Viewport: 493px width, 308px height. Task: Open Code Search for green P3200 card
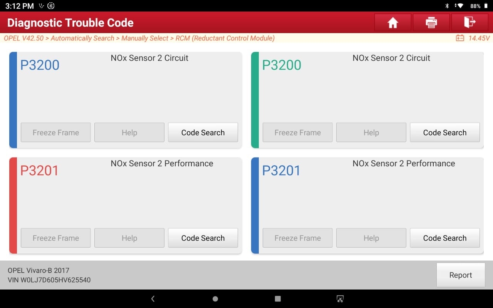click(445, 132)
